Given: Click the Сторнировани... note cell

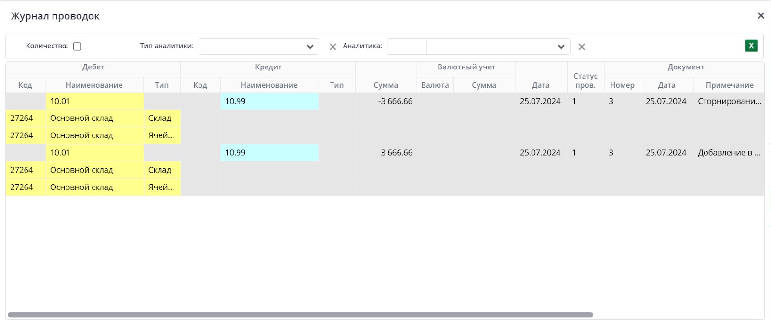Looking at the screenshot, I should tap(729, 101).
